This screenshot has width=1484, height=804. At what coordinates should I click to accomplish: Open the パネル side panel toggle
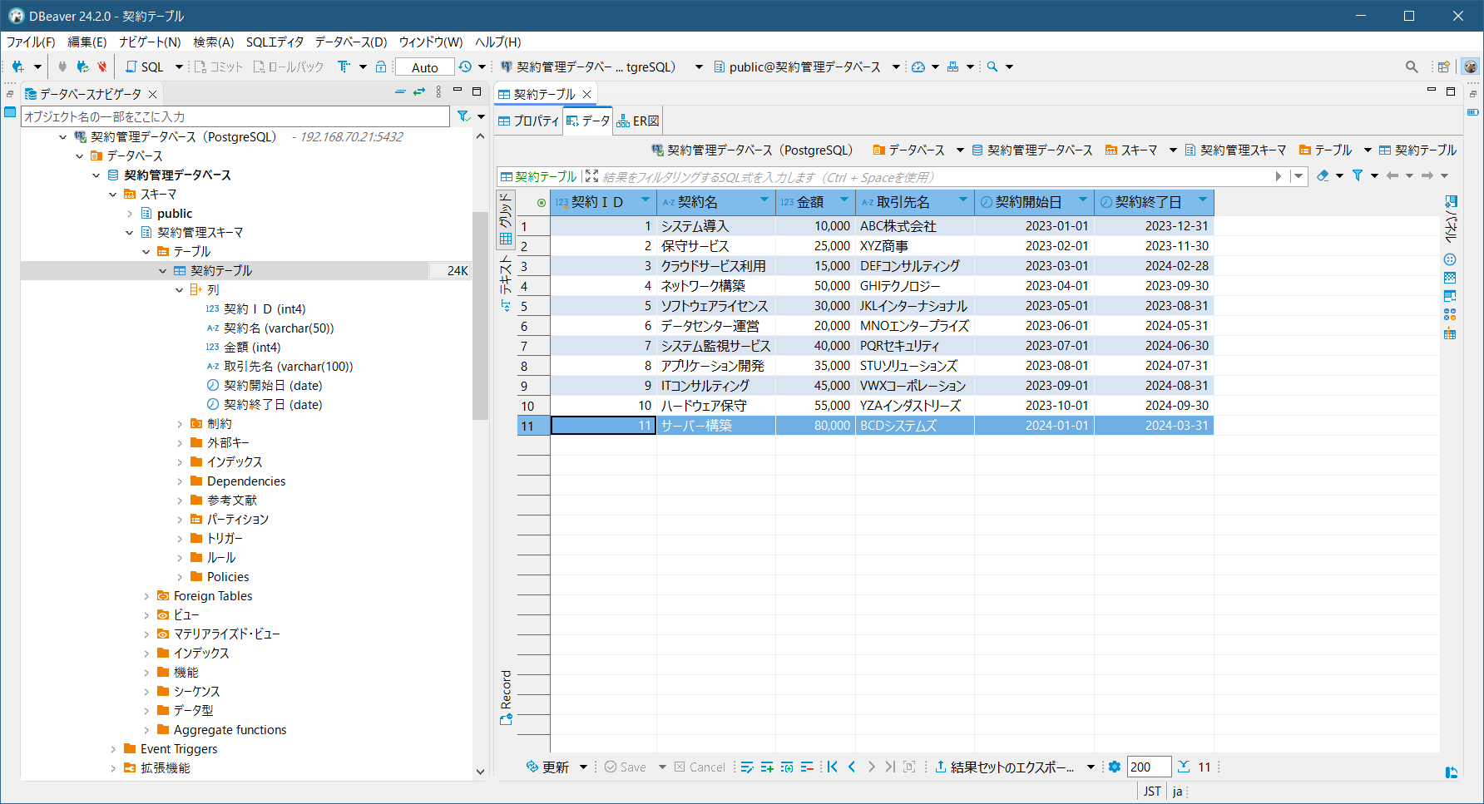(1451, 219)
